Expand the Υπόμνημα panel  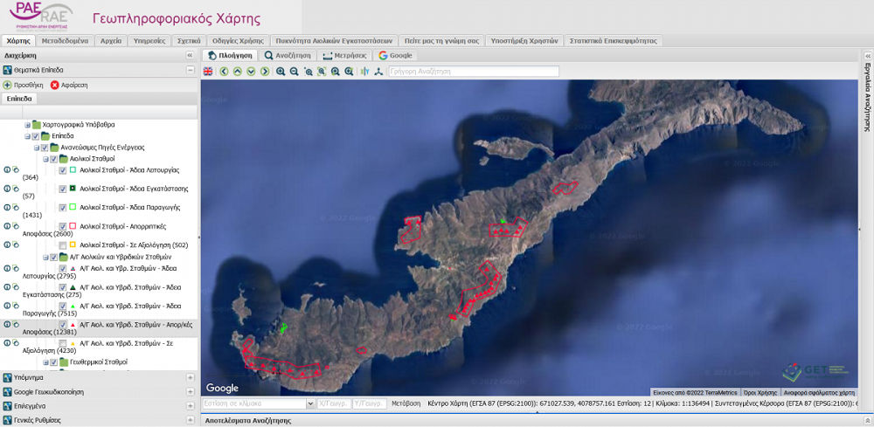tap(190, 378)
